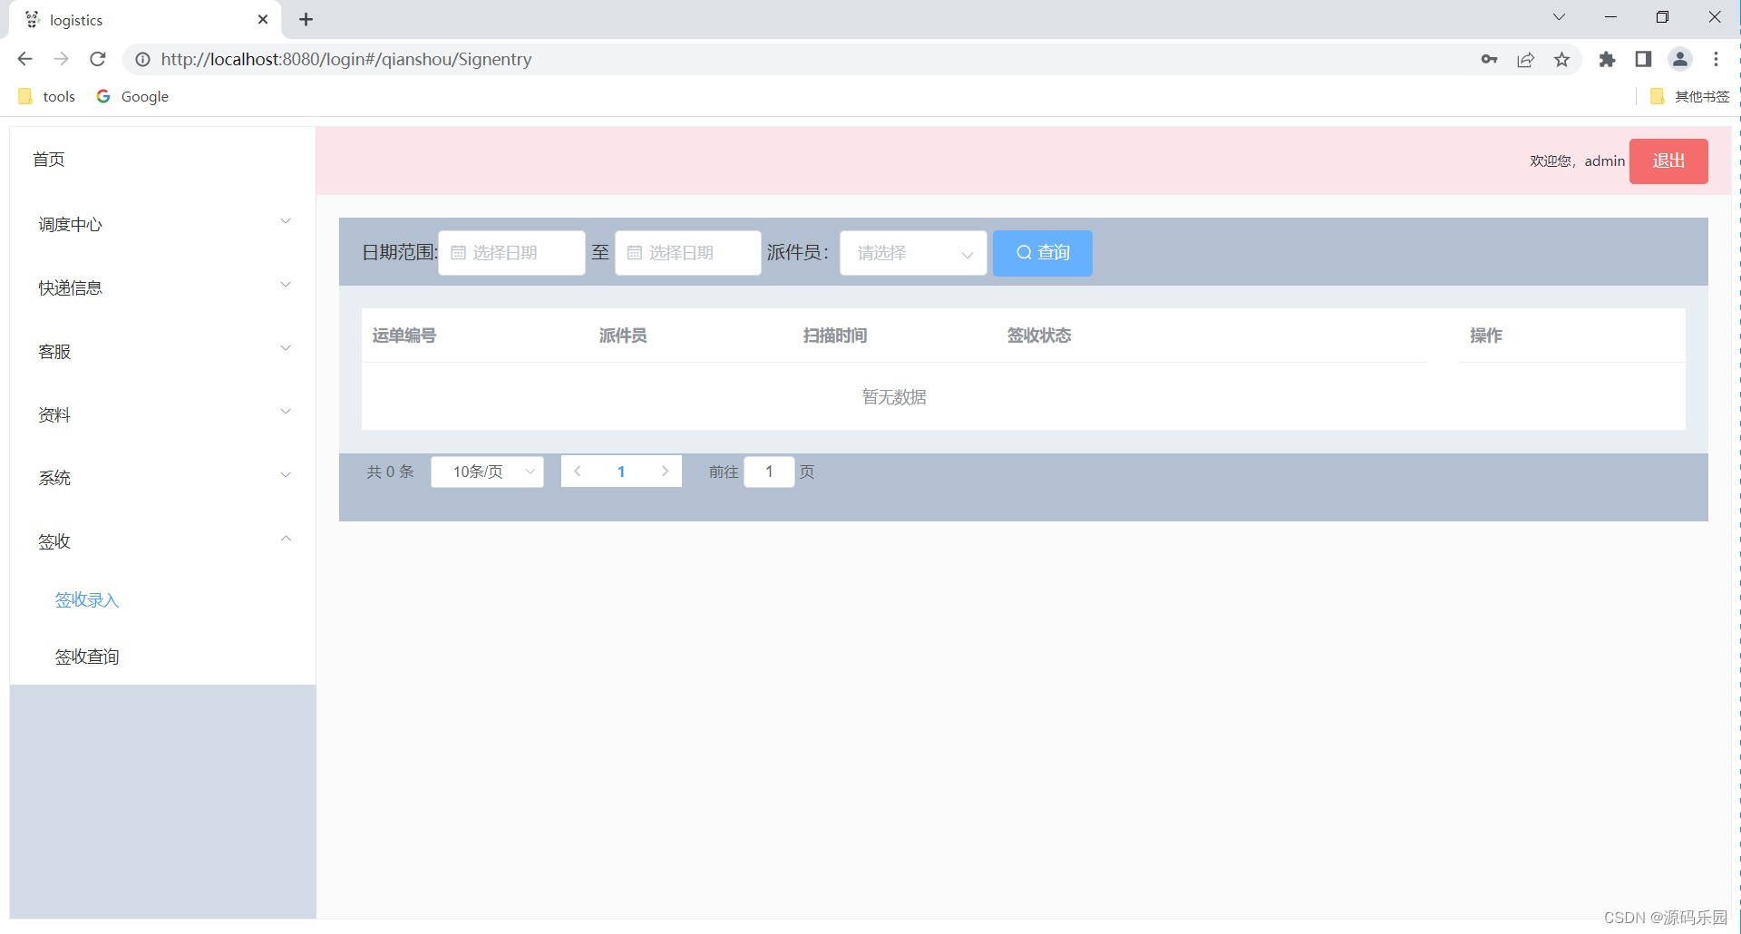Click the 暂无数据 empty table message
This screenshot has width=1741, height=934.
tap(894, 397)
